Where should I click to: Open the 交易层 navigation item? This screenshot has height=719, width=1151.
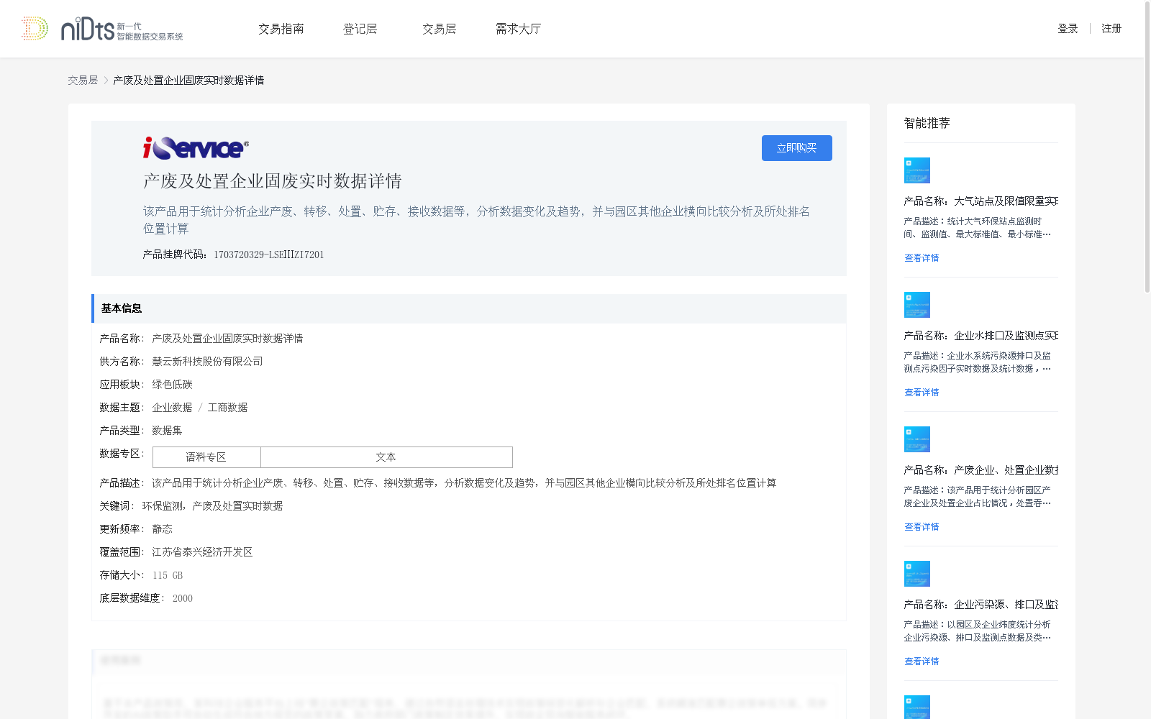[440, 29]
